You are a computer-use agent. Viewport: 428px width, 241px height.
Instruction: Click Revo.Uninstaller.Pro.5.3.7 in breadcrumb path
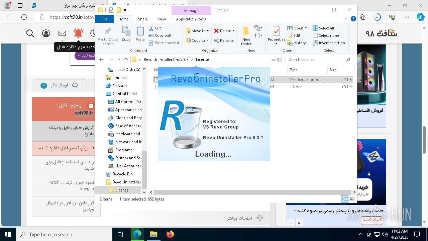166,60
